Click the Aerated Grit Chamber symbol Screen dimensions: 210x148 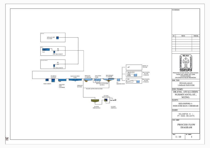click(x=62, y=80)
